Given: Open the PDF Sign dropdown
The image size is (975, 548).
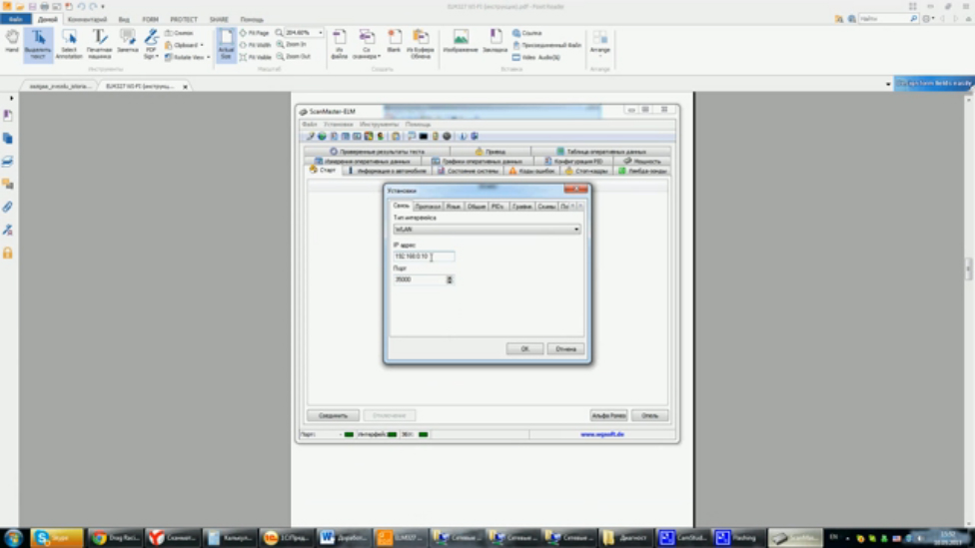Looking at the screenshot, I should tap(151, 44).
